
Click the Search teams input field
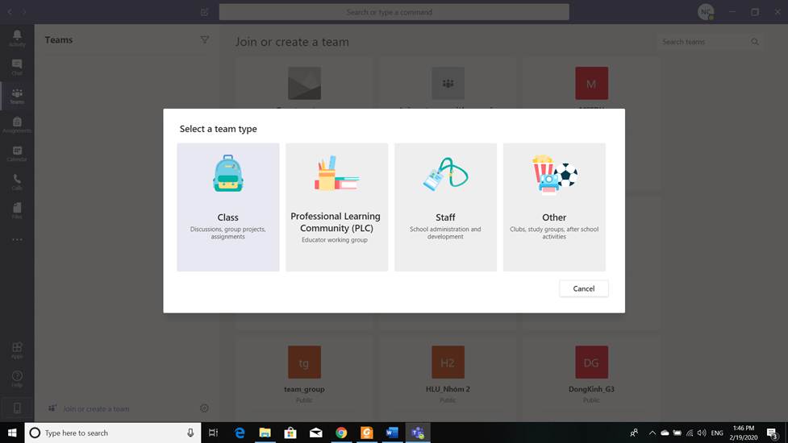(x=702, y=42)
